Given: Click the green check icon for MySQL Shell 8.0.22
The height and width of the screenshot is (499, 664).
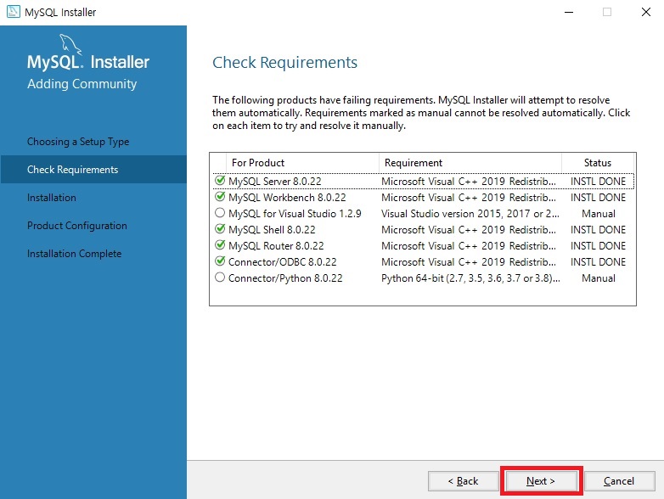Looking at the screenshot, I should pos(220,228).
